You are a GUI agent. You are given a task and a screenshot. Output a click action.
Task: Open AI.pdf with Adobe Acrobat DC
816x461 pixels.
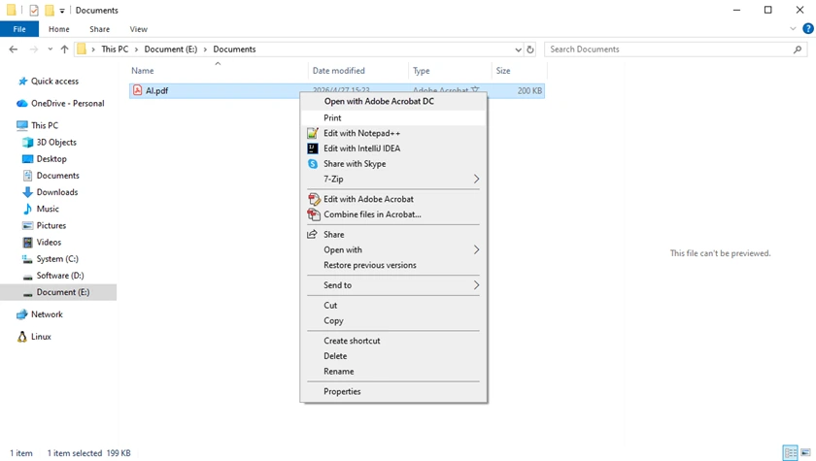tap(393, 101)
